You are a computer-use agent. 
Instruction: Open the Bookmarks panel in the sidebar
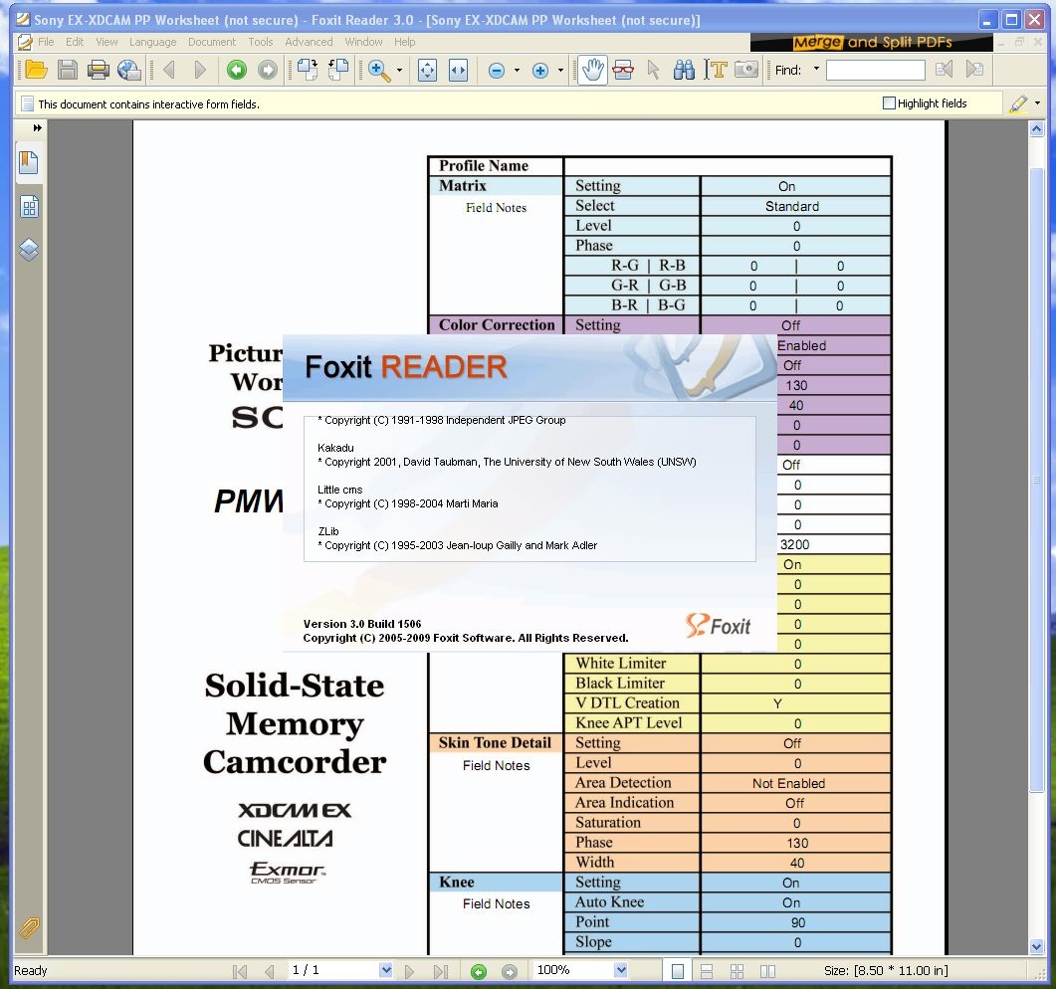pyautogui.click(x=29, y=163)
